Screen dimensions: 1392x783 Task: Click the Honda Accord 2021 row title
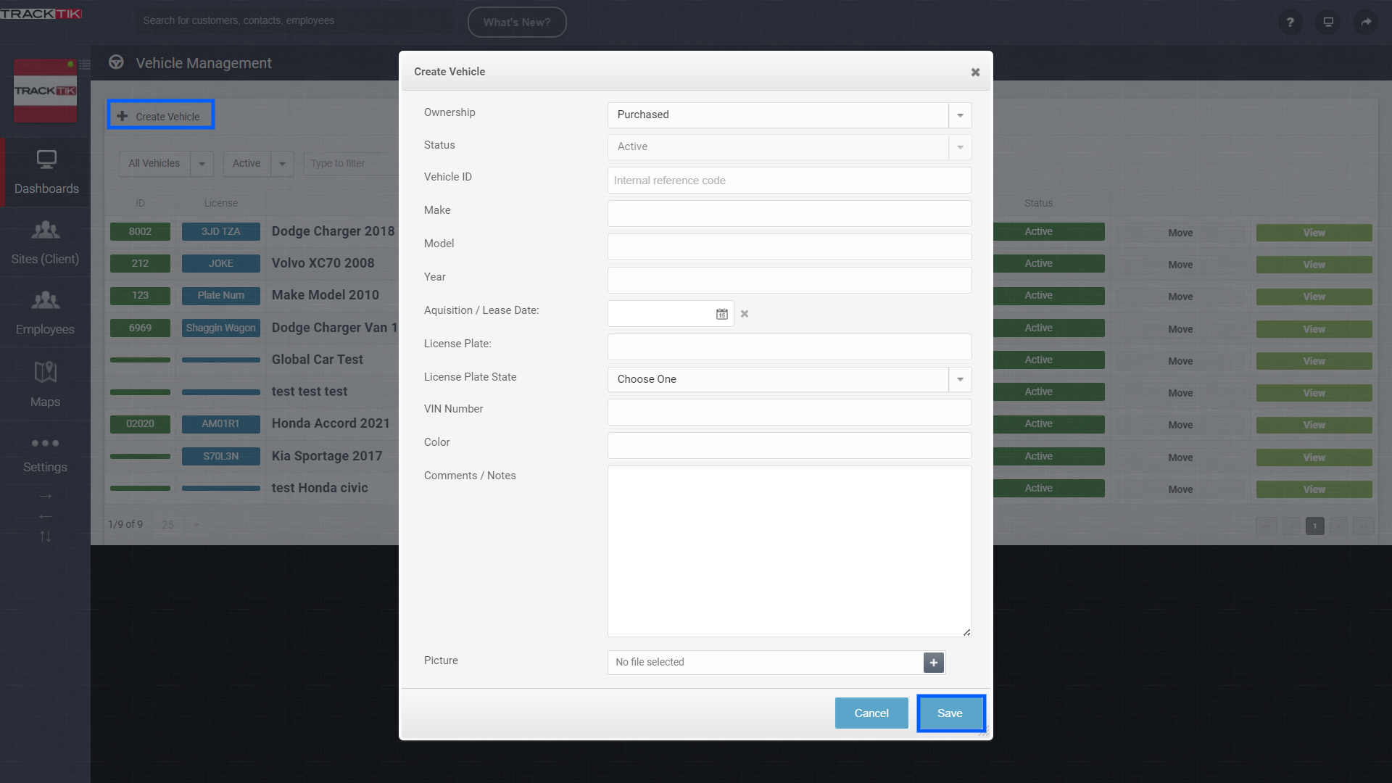(331, 423)
